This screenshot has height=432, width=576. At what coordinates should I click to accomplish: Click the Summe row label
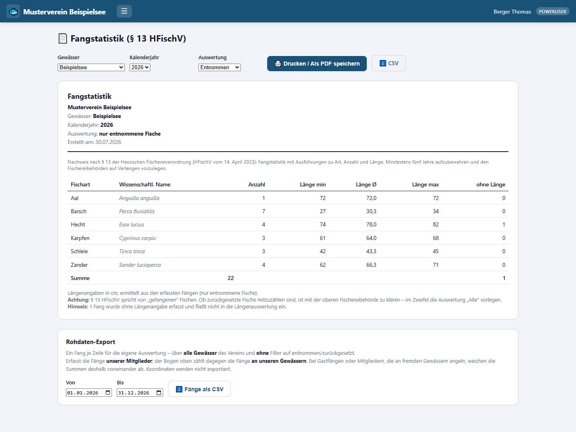80,278
